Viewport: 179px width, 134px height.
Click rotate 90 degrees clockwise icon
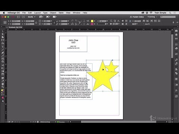[72, 21]
